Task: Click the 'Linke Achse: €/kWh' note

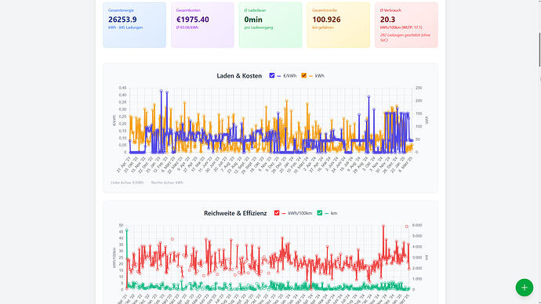Action: click(127, 183)
